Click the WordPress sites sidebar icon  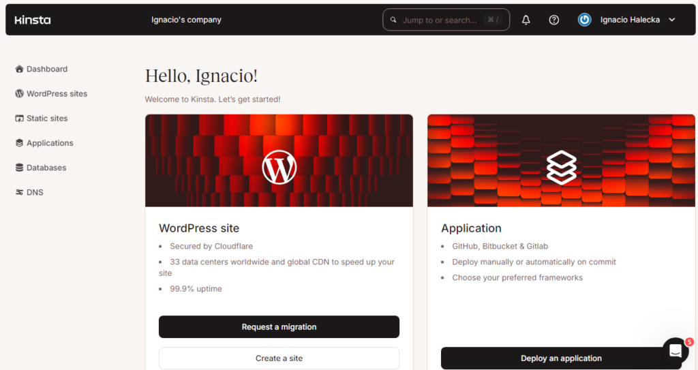(x=19, y=93)
